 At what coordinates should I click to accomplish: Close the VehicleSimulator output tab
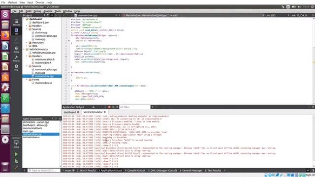(105, 112)
